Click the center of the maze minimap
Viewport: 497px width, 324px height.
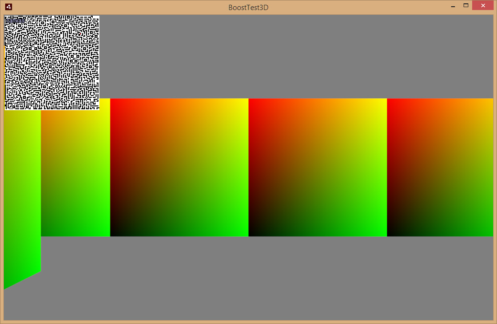[x=52, y=63]
